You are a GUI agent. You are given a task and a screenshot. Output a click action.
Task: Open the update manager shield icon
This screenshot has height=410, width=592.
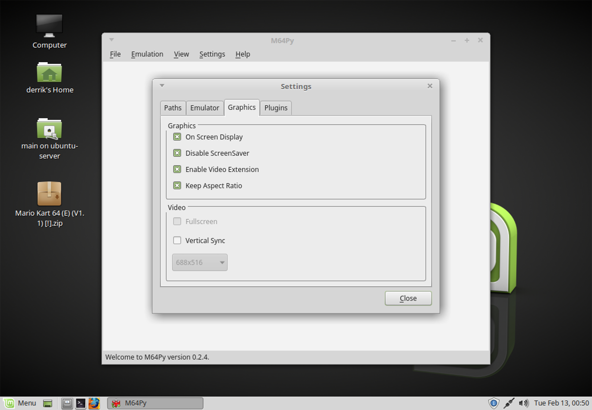click(x=494, y=403)
